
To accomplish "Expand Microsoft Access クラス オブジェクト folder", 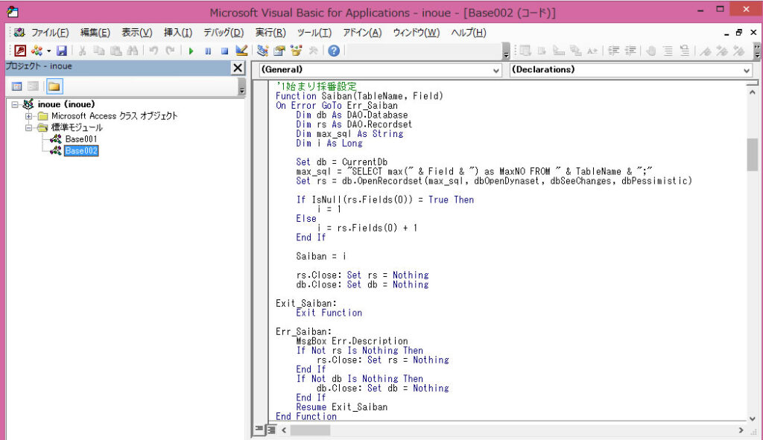I will coord(29,116).
